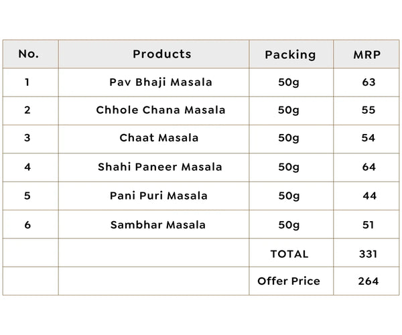Click the total value 331

368,254
